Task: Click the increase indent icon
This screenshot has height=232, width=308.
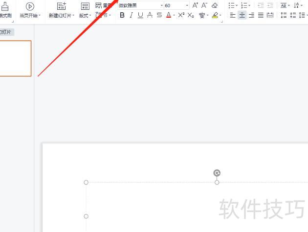Action: (x=270, y=5)
